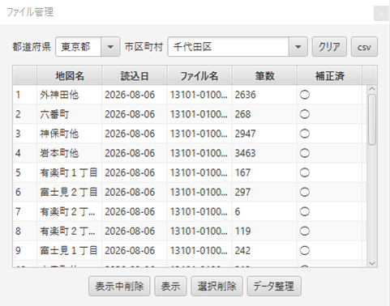Click the 選択削除 button
The height and width of the screenshot is (306, 390).
[216, 286]
